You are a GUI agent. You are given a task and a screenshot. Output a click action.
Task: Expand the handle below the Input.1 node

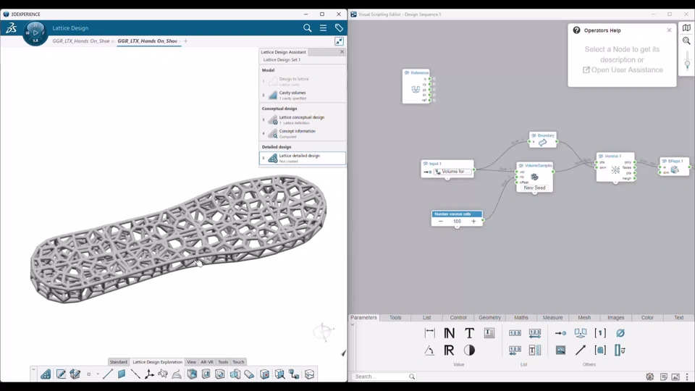click(x=447, y=178)
